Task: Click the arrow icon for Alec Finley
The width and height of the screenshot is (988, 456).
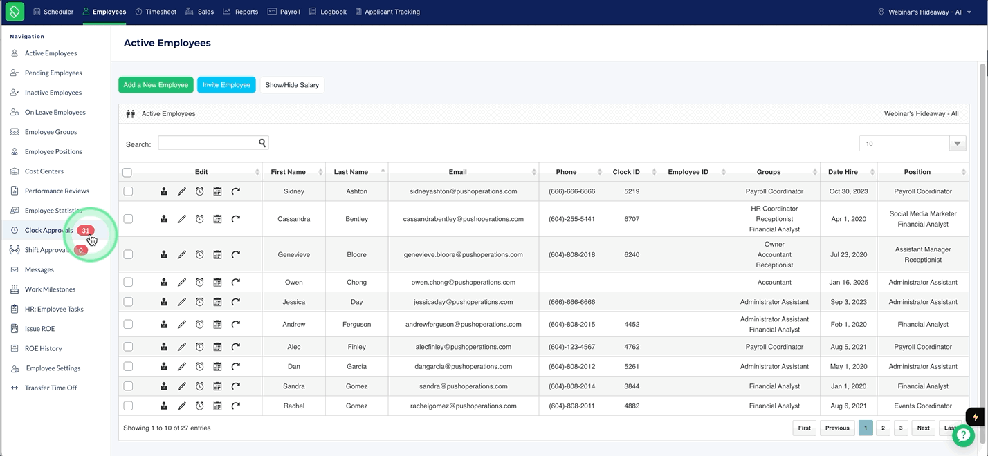Action: (236, 347)
